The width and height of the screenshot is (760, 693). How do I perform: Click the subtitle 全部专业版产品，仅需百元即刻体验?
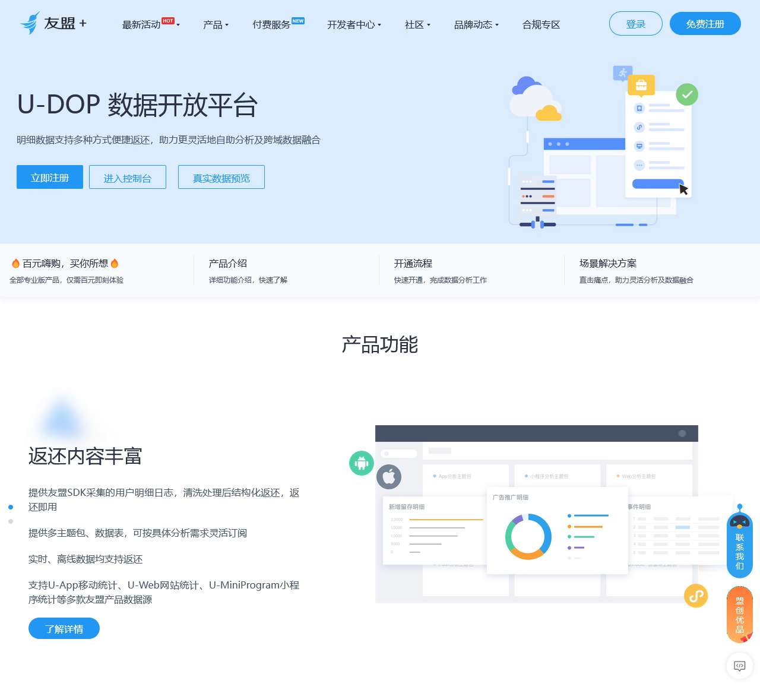click(x=66, y=280)
